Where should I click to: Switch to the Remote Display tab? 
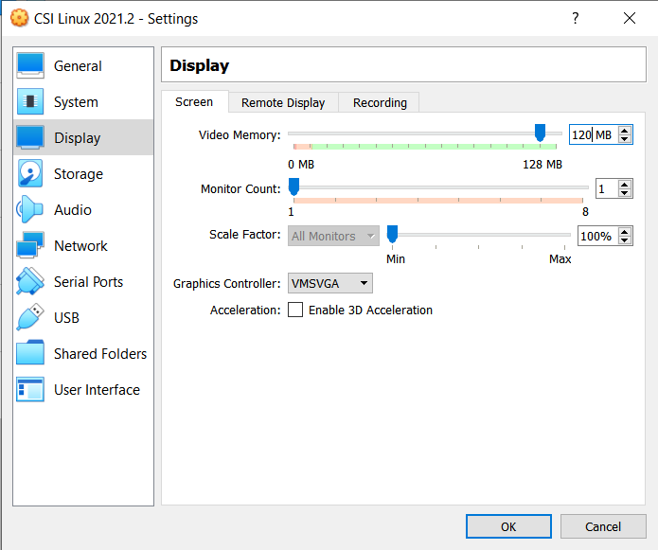[x=283, y=103]
